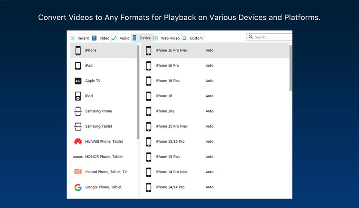Select the iPhone category label

(x=91, y=50)
